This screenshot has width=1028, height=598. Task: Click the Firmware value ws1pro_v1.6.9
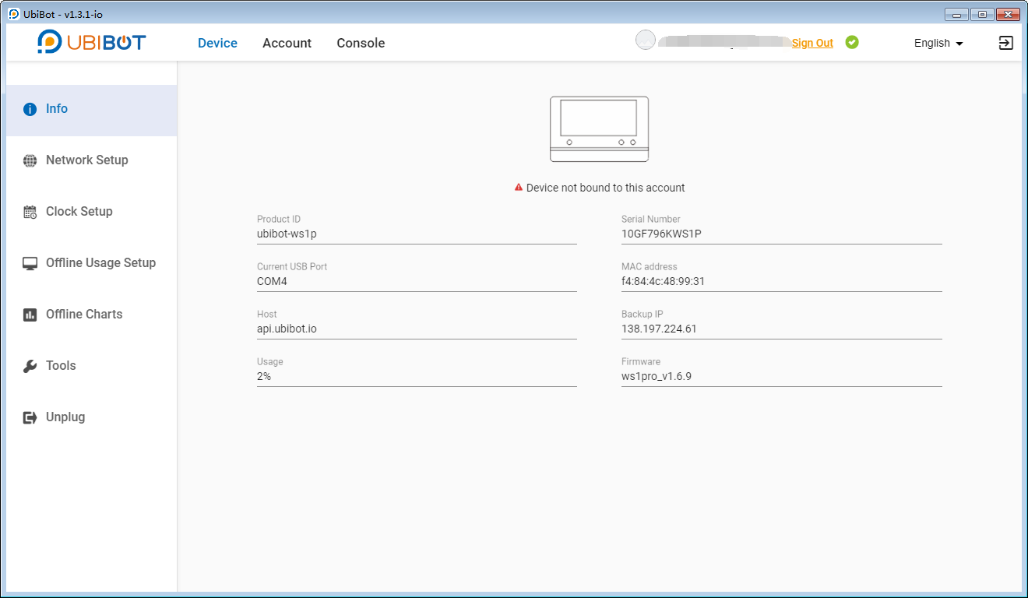[782, 376]
